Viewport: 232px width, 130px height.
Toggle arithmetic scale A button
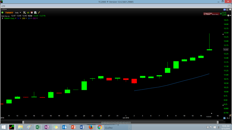click(224, 118)
